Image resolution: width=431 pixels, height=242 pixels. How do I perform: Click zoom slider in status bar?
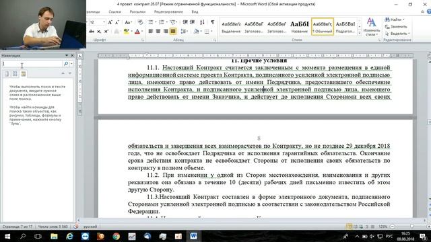[x=411, y=227]
